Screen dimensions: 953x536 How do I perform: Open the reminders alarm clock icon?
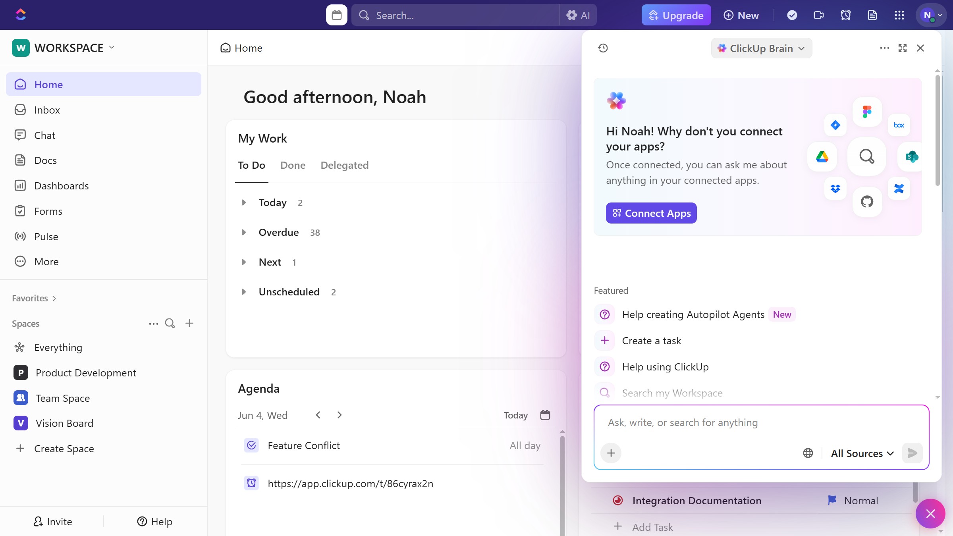tap(845, 15)
